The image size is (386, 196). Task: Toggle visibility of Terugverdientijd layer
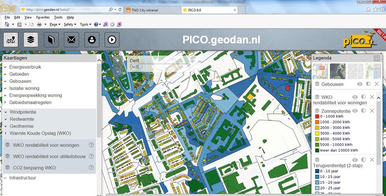coord(355,160)
